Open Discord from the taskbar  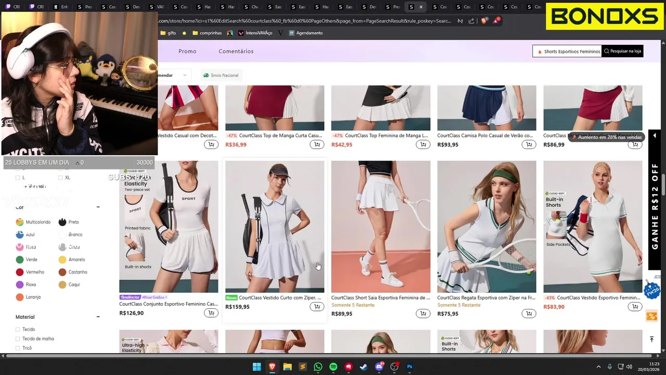coord(379,367)
